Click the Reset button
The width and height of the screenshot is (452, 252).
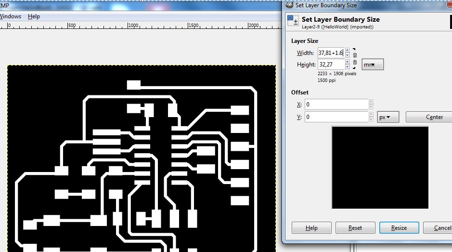point(355,228)
